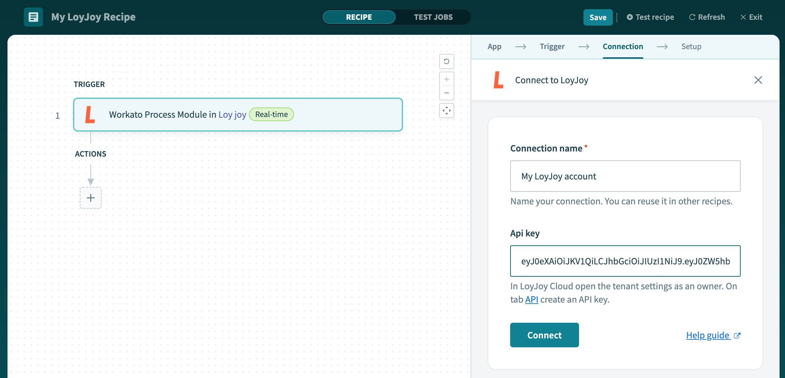Switch to the TEST JOBS tab
This screenshot has width=785, height=378.
click(433, 17)
